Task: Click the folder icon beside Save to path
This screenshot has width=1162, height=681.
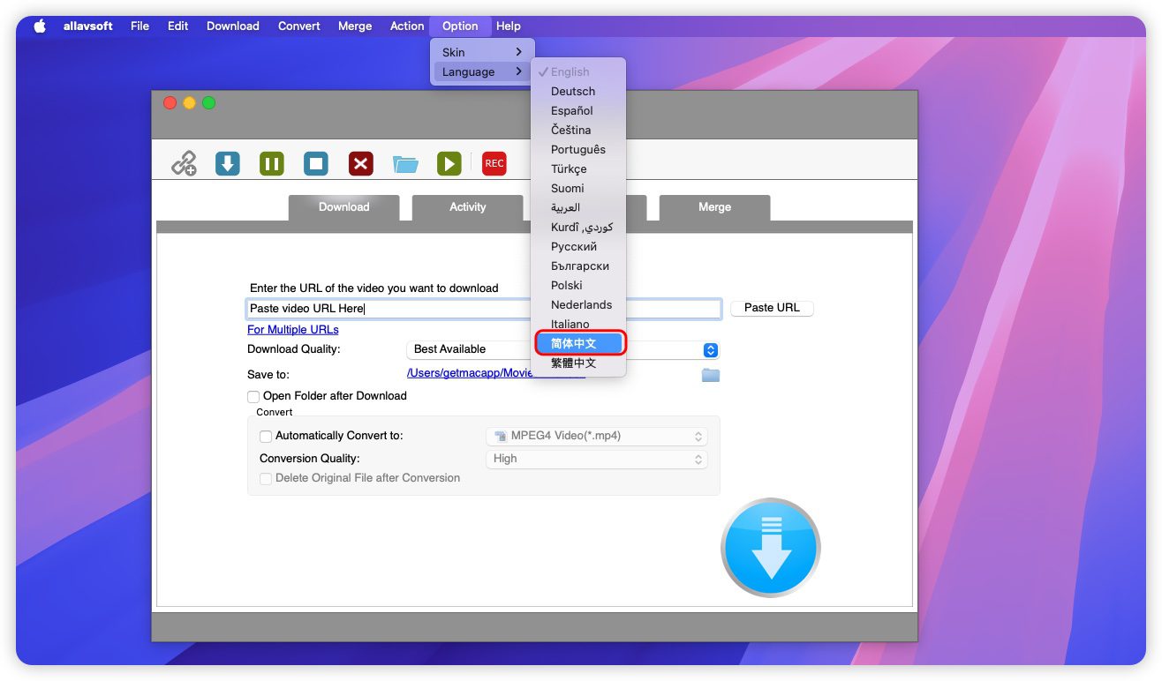Action: tap(711, 375)
